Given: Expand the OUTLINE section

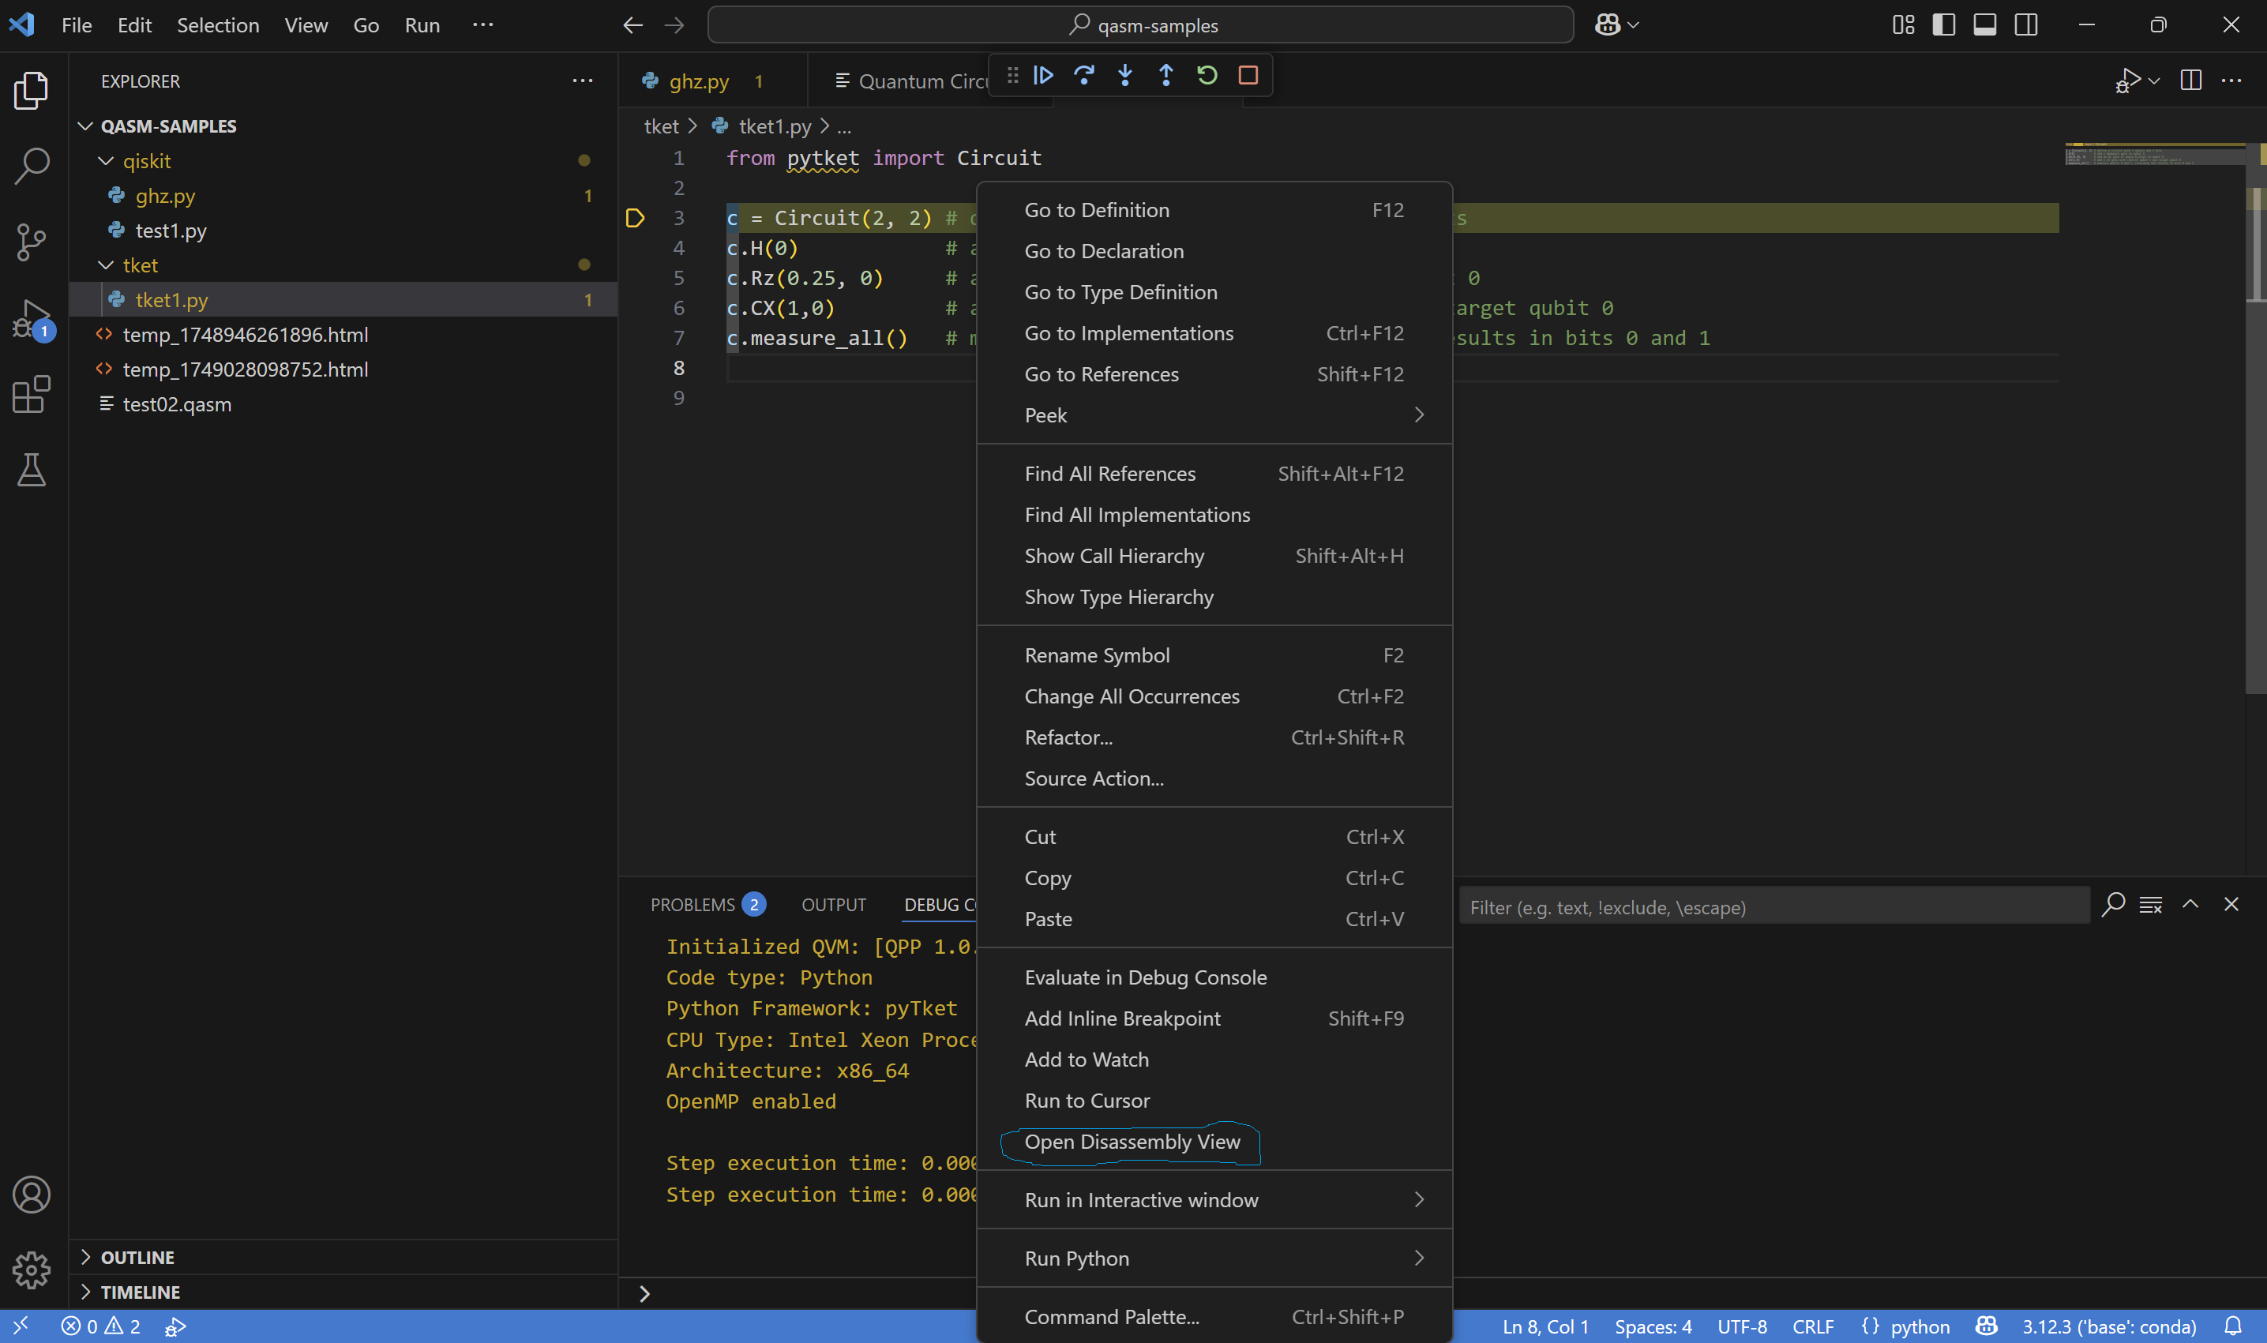Looking at the screenshot, I should tap(137, 1257).
